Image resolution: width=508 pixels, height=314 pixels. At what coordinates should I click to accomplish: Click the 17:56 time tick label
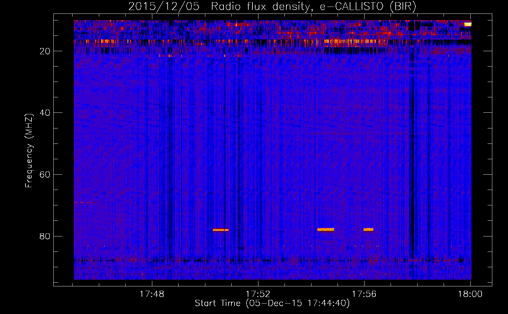[x=364, y=294]
